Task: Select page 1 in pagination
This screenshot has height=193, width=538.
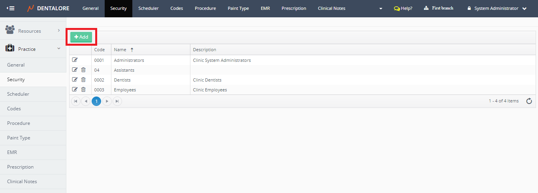Action: (96, 101)
